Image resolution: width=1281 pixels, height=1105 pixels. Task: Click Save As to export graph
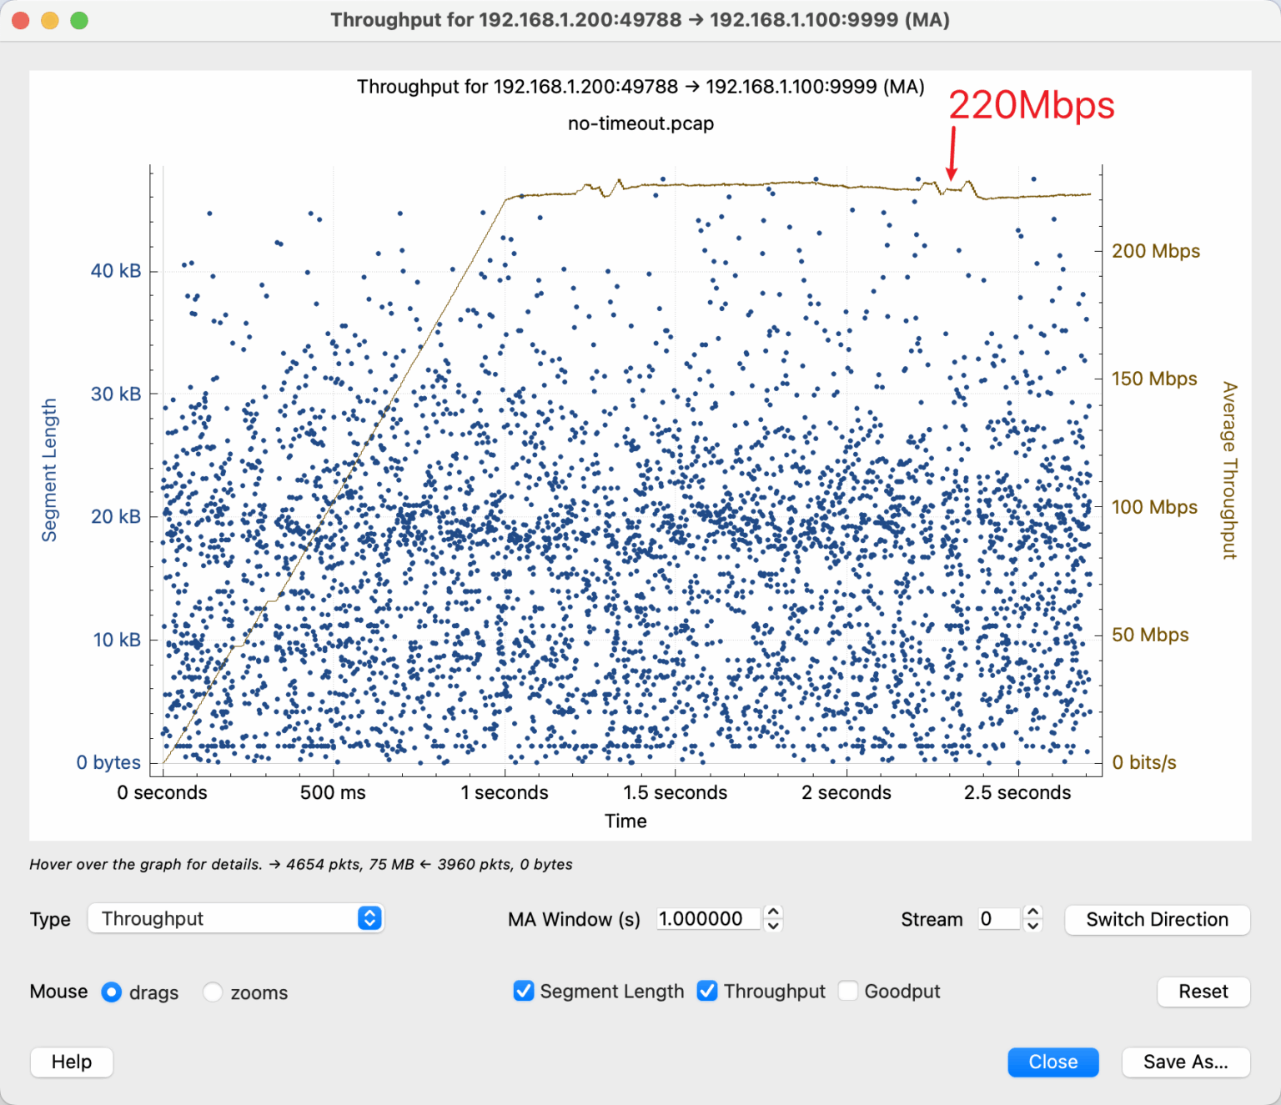tap(1185, 1062)
